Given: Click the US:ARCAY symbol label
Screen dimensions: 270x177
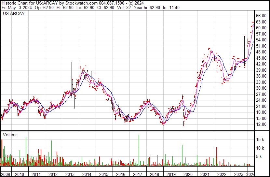Looking at the screenshot, I should 14,13.
